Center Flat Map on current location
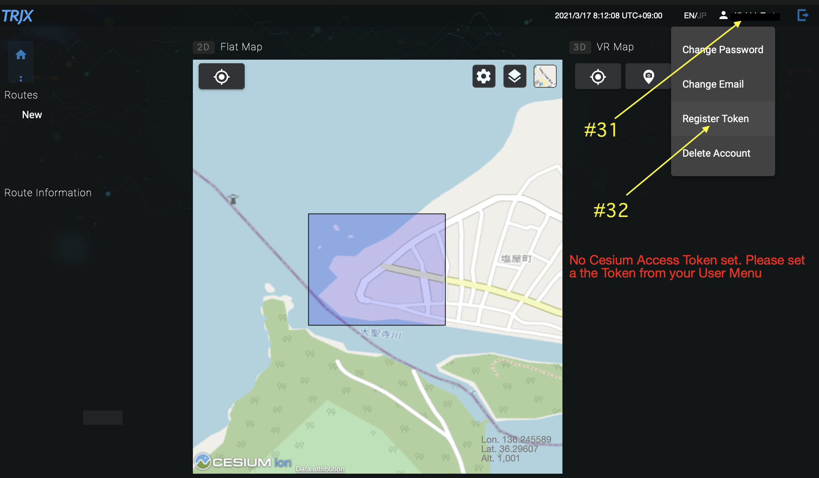 (222, 77)
